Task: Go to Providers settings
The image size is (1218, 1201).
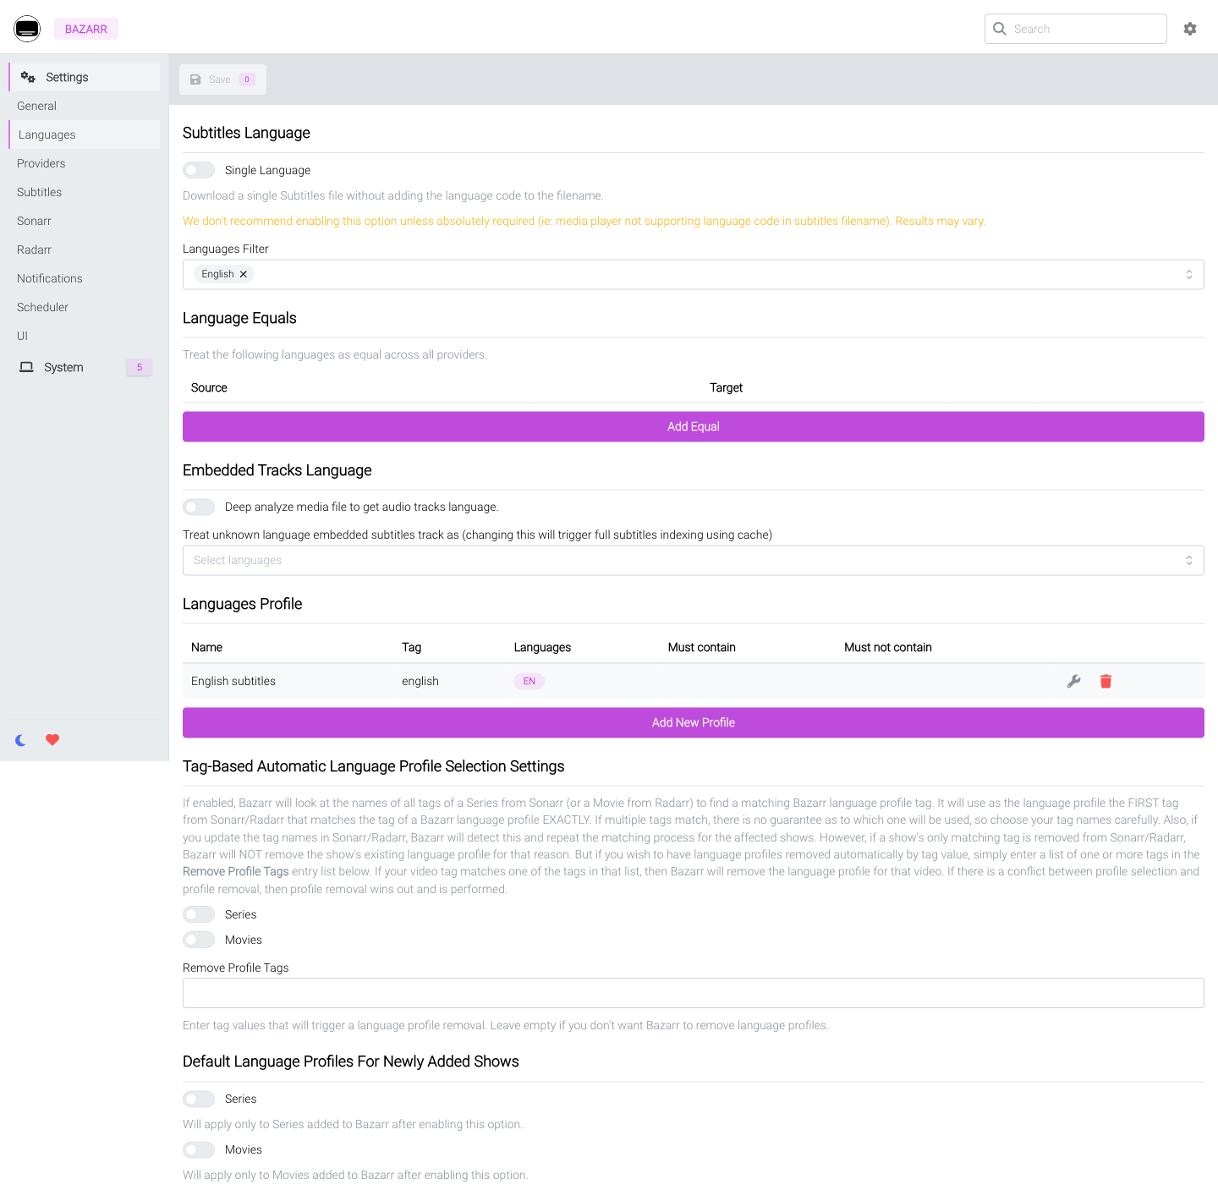Action: click(x=85, y=163)
